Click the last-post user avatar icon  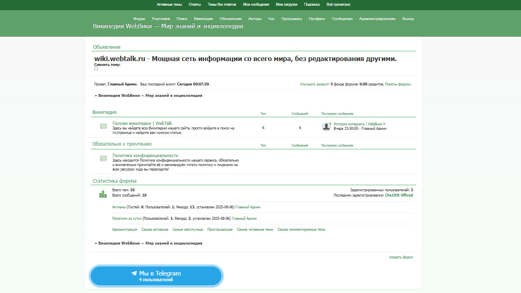pyautogui.click(x=326, y=126)
